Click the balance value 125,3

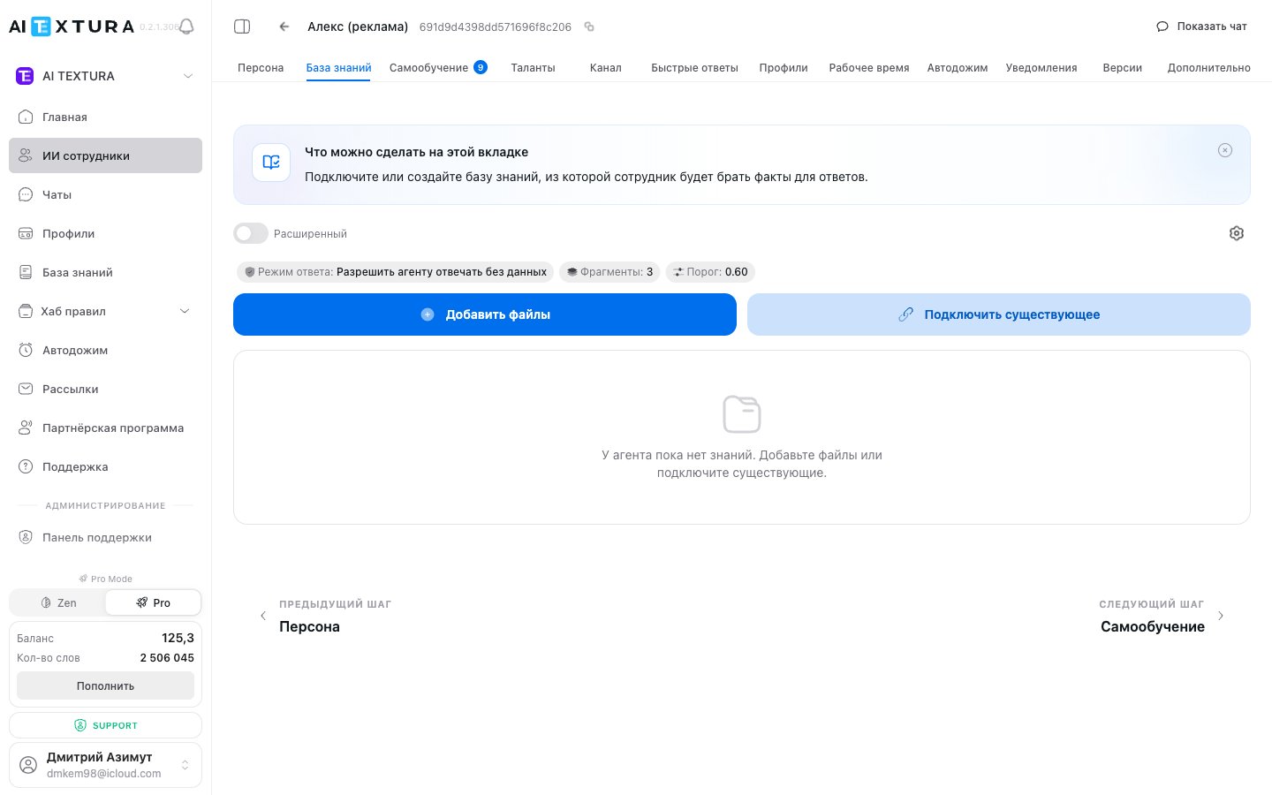click(178, 638)
